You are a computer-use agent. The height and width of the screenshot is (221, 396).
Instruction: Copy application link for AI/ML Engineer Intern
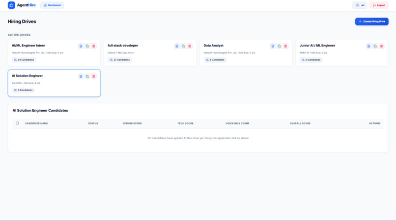click(87, 46)
